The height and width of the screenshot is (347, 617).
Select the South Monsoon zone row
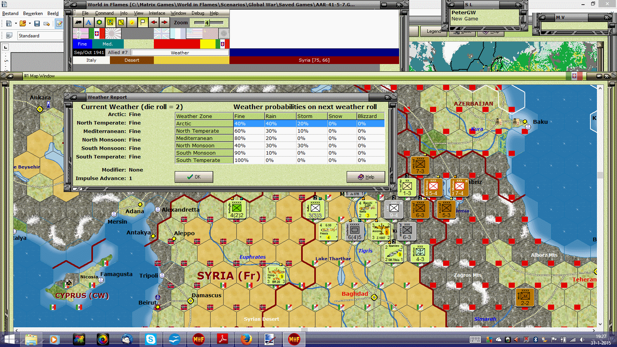pyautogui.click(x=280, y=153)
